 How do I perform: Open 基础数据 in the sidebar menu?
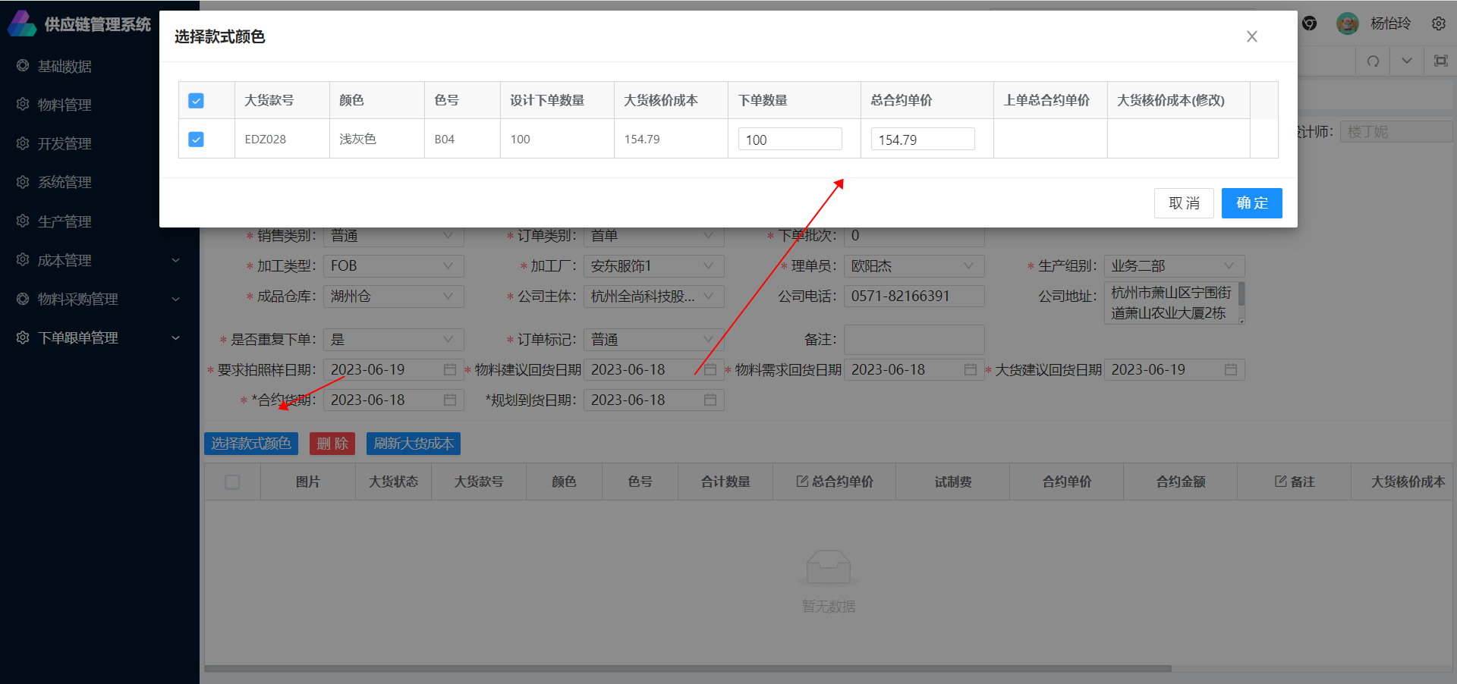65,66
